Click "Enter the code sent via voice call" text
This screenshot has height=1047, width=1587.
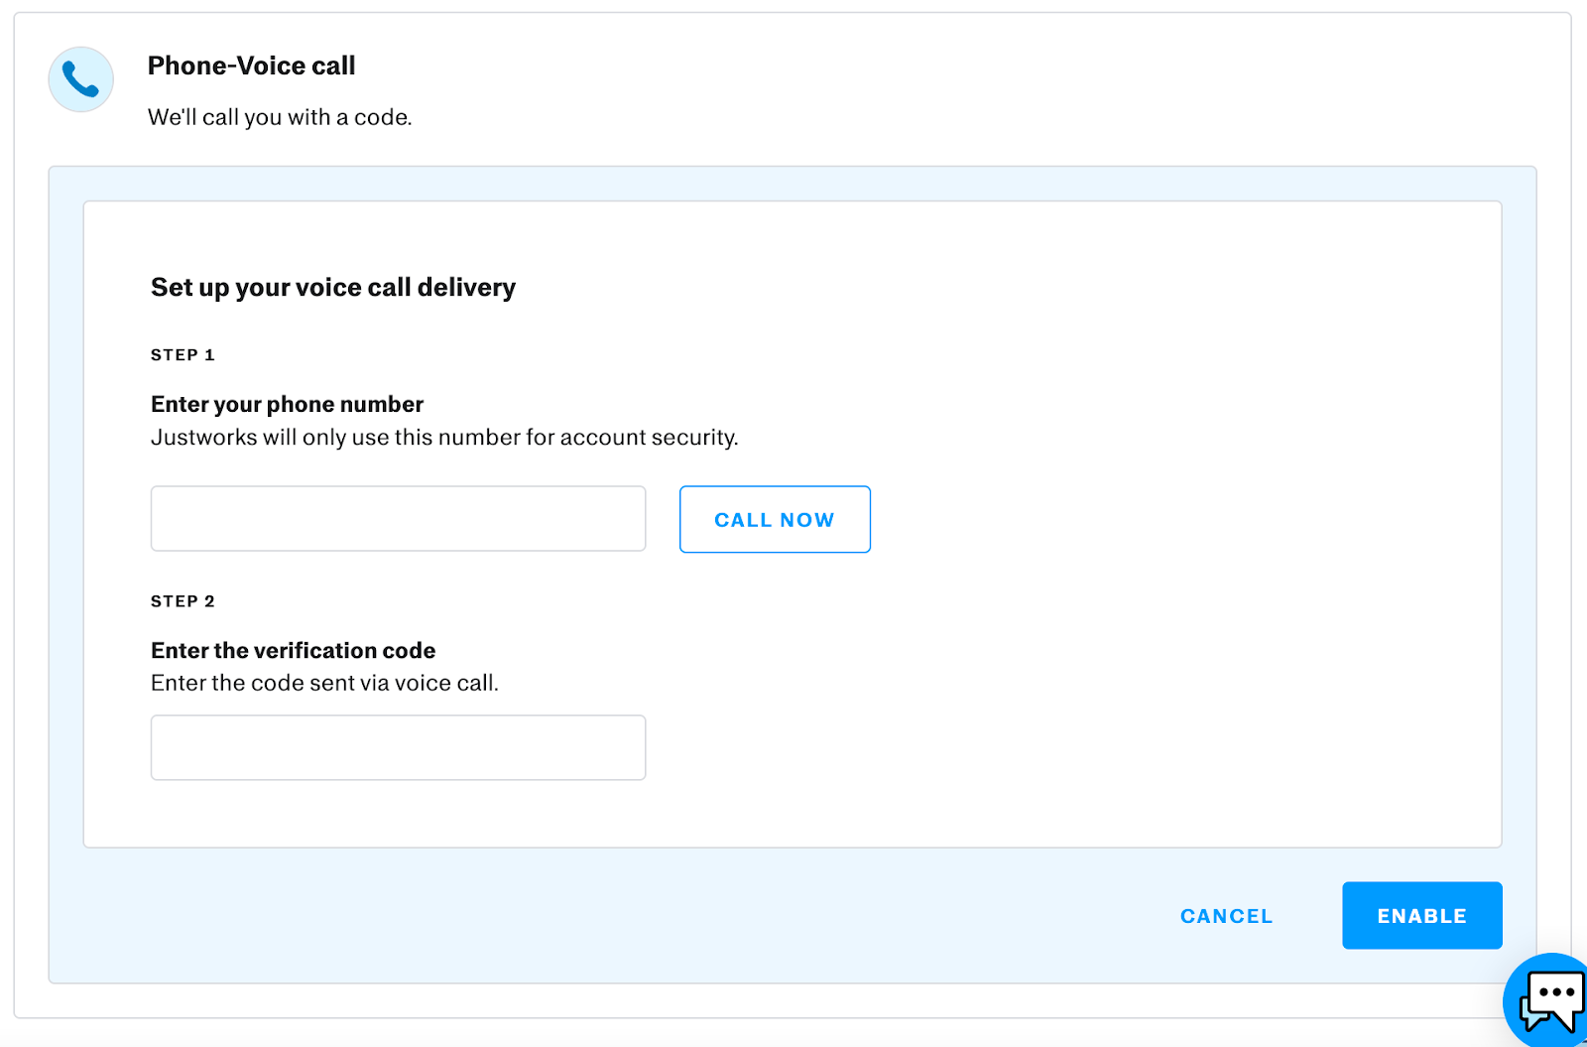324,683
